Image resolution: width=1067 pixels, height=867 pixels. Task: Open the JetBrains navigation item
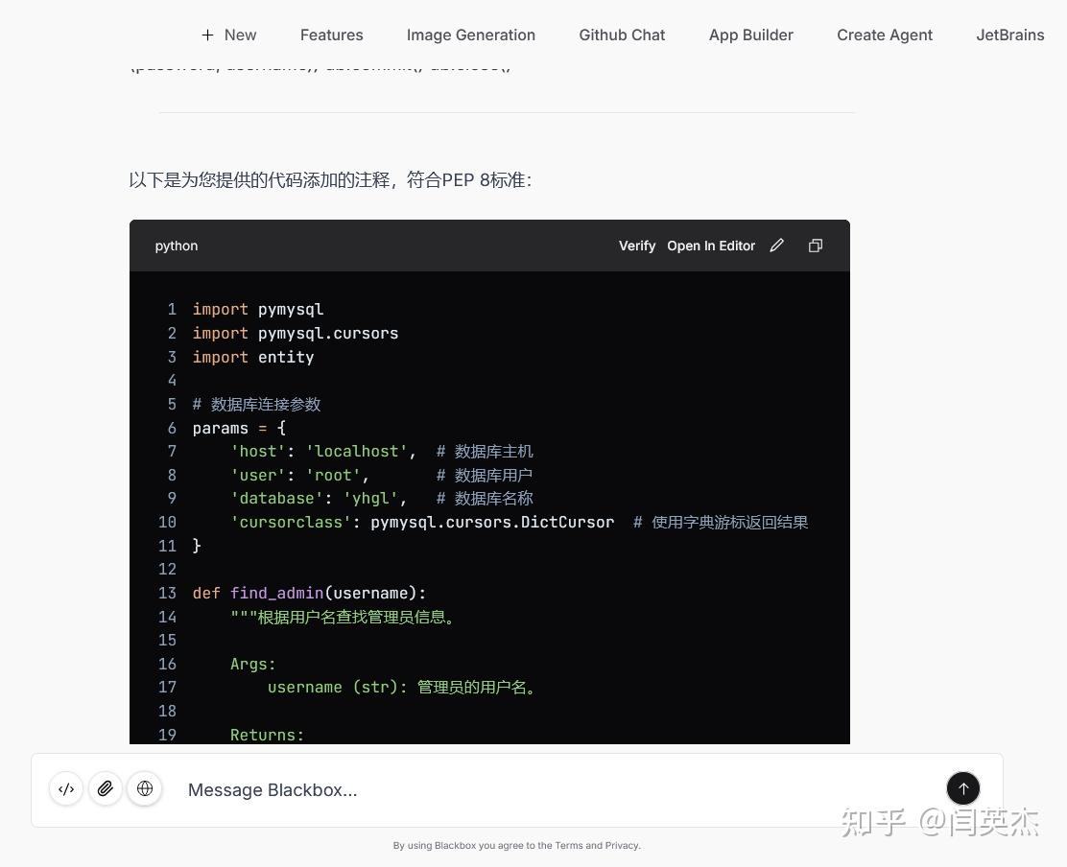pyautogui.click(x=1009, y=35)
